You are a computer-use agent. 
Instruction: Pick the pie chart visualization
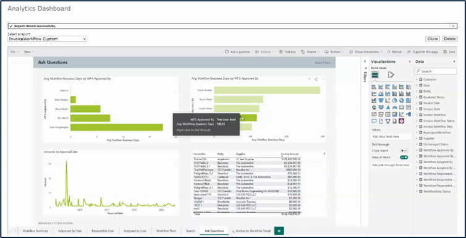[x=395, y=100]
